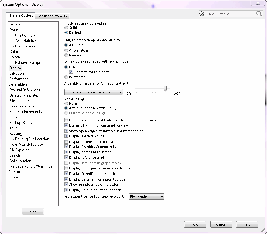Toggle Display Graphics Components checkbox

[x=66, y=147]
